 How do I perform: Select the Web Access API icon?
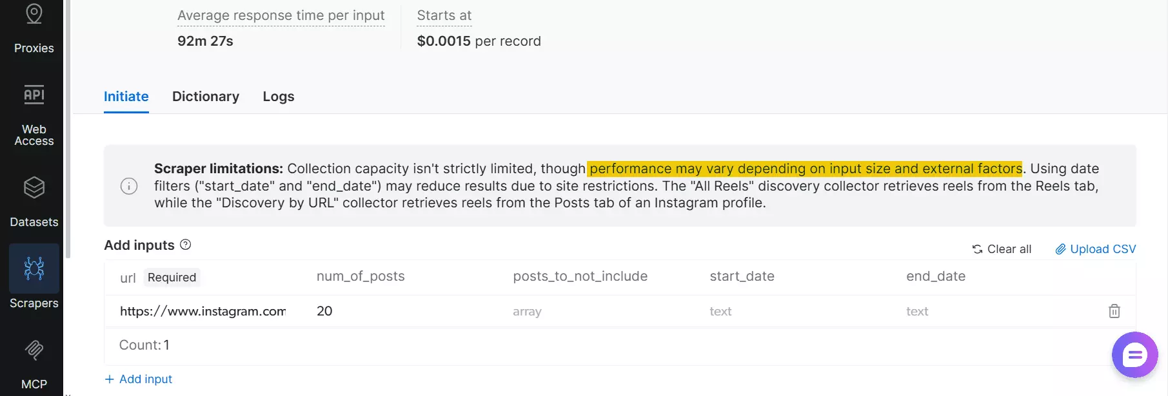pos(33,94)
